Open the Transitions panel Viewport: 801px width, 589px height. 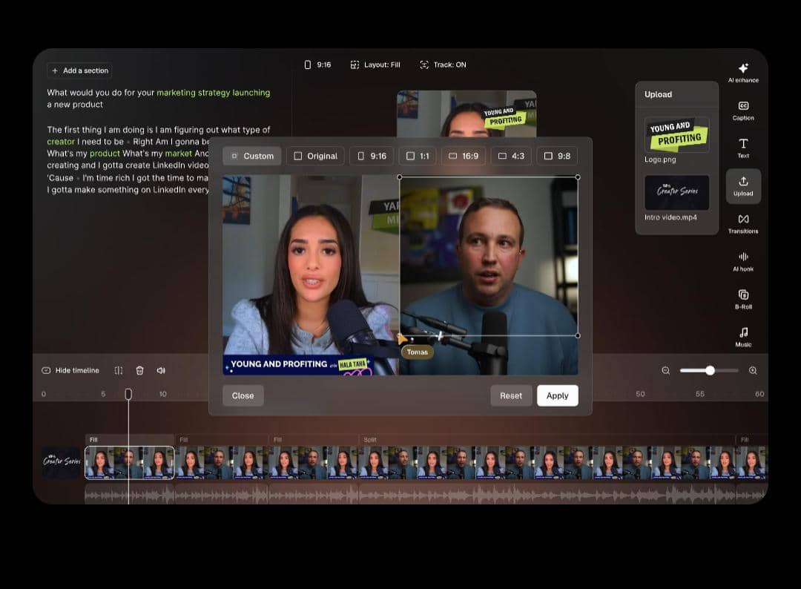pos(743,223)
